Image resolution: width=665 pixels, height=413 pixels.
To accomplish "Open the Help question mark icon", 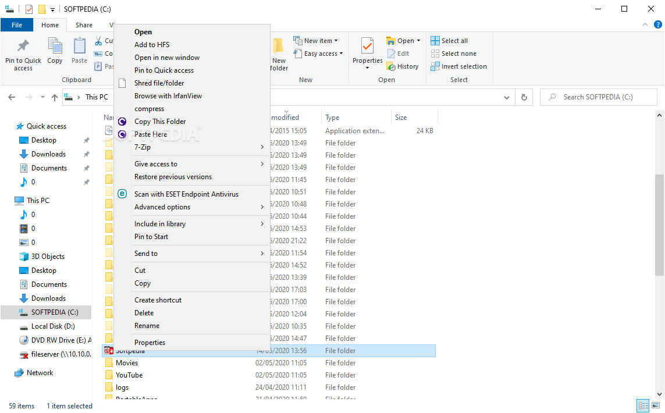I will 658,24.
